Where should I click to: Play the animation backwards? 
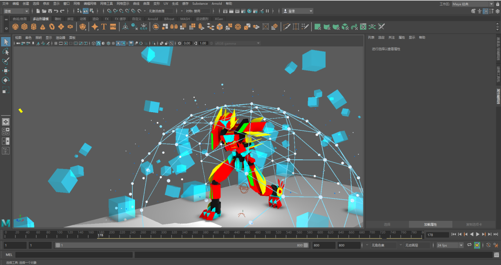pos(472,234)
